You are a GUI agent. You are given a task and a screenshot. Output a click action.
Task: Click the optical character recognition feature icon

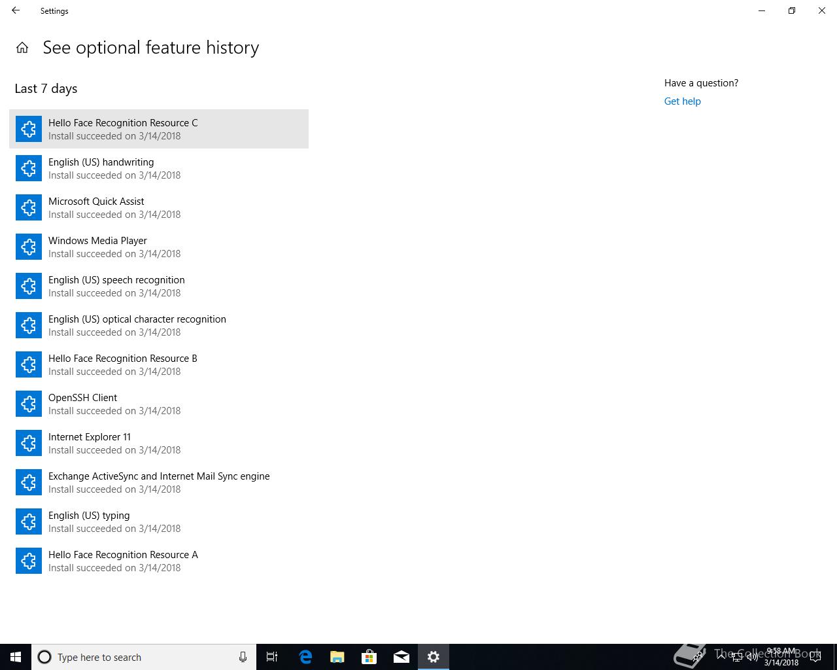(29, 325)
